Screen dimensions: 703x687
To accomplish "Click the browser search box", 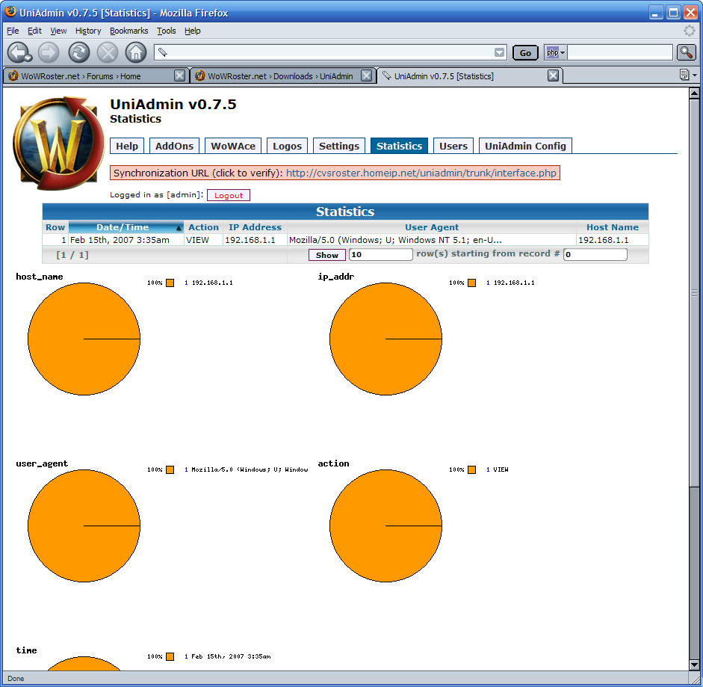I will [620, 52].
